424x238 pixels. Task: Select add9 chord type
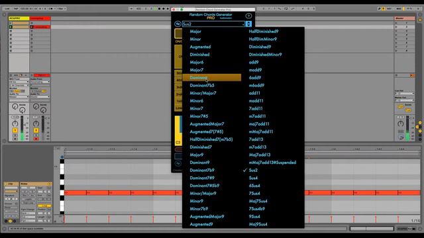point(253,62)
